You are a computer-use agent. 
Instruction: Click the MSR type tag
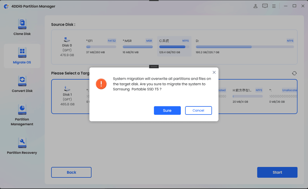149,41
